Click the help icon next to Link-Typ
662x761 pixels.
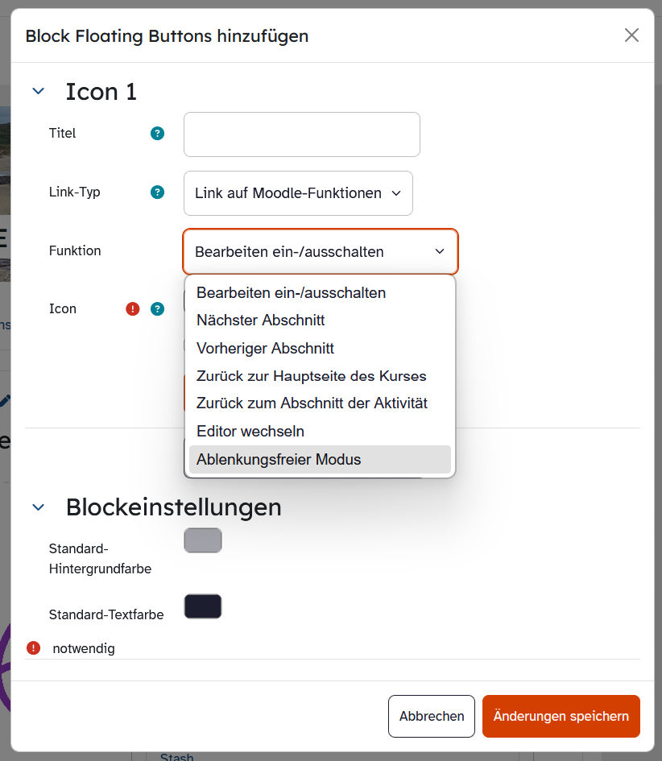pyautogui.click(x=158, y=192)
